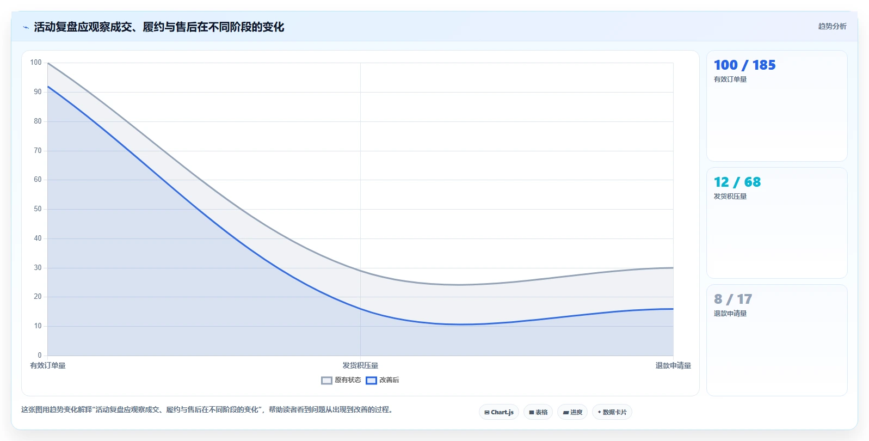Select the 数据卡片 tag chip

pos(612,412)
